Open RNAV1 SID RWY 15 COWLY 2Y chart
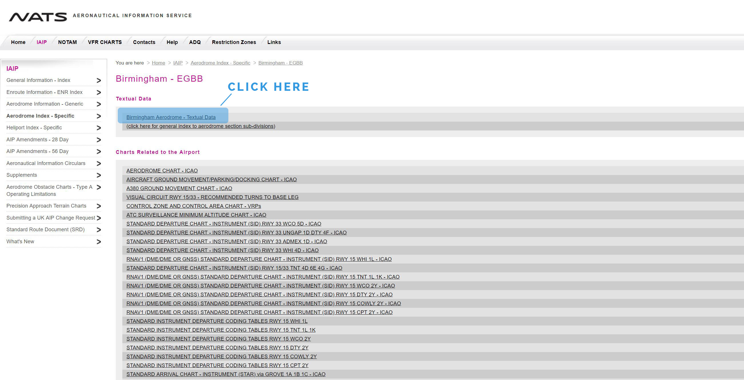This screenshot has height=380, width=744. tap(264, 303)
